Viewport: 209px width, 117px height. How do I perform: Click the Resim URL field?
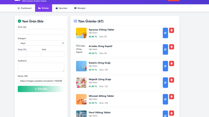click(x=41, y=81)
